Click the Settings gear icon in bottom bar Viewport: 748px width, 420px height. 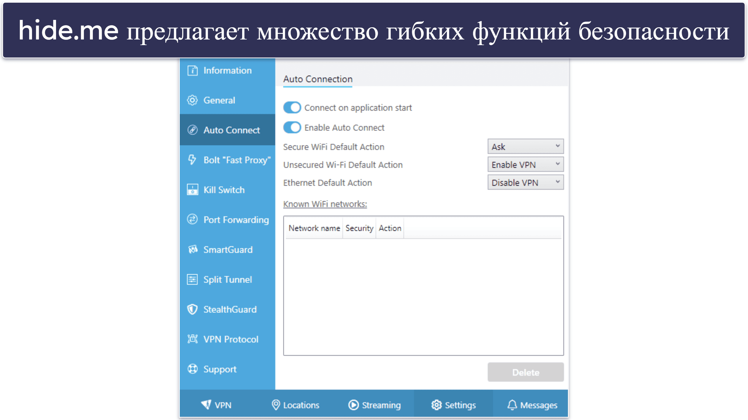pos(436,405)
